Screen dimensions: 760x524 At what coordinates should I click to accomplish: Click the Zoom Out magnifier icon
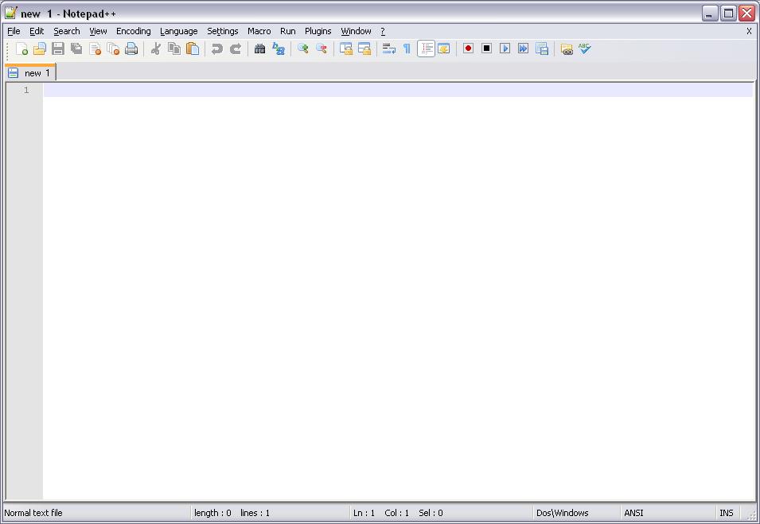(322, 49)
